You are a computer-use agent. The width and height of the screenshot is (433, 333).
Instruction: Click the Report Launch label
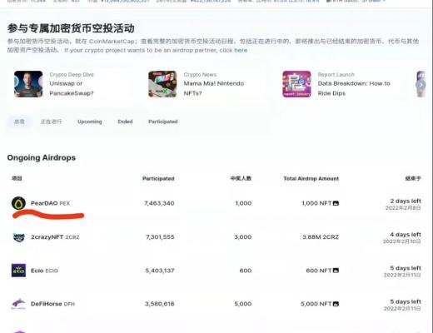coord(336,75)
